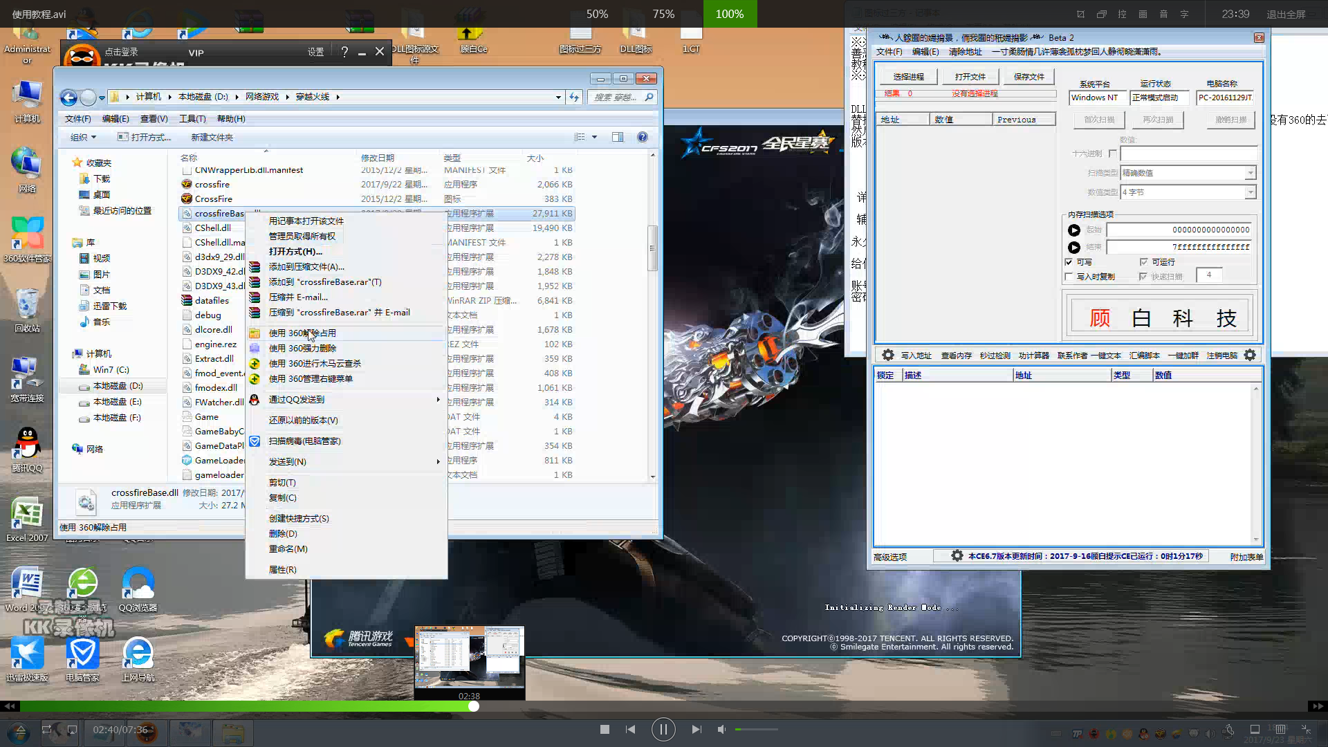Open Explorer help question mark icon

(642, 137)
